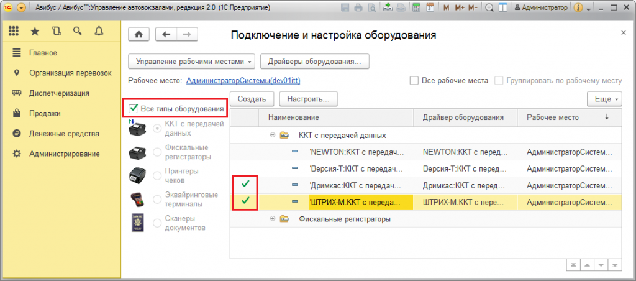
Task: Expand 'Фискальные регистраторы' tree group
Action: (x=273, y=219)
